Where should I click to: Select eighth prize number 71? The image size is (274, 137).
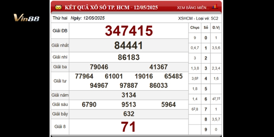click(x=128, y=127)
